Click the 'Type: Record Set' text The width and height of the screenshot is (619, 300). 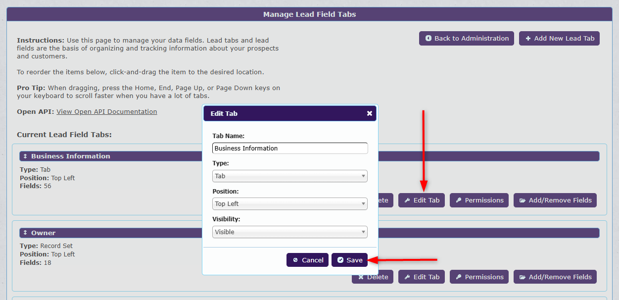(x=46, y=246)
